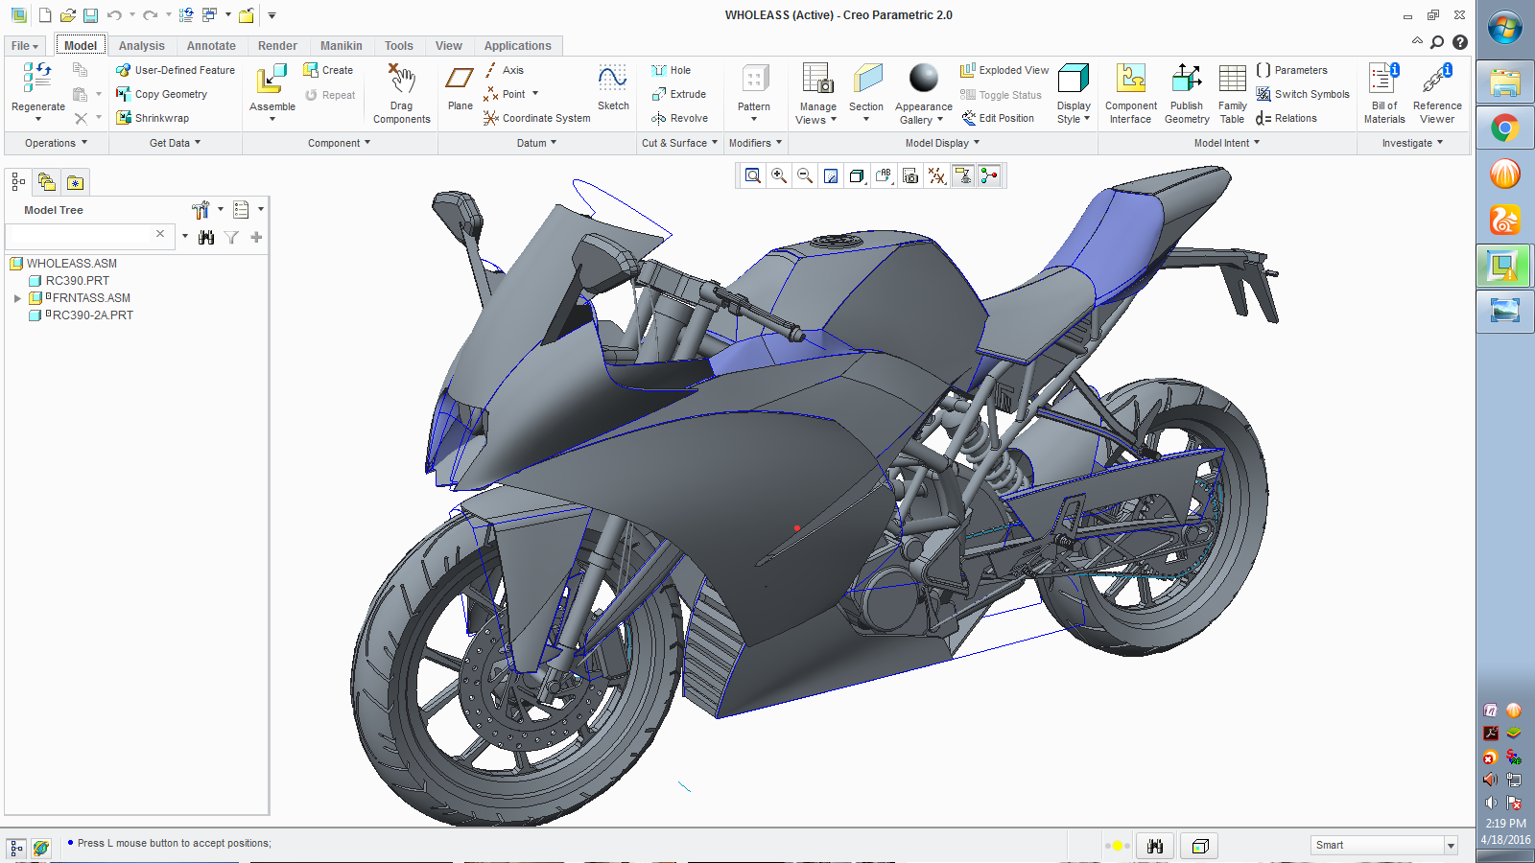This screenshot has height=863, width=1535.
Task: Open the Bill of Materials
Action: [x=1384, y=80]
